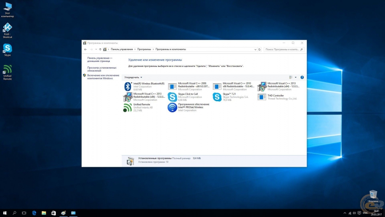Click Панель управления breadcrumb segment

pos(121,49)
